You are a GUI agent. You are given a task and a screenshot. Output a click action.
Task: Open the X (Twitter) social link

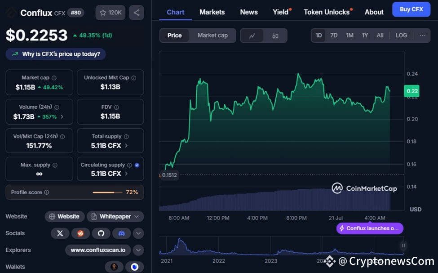point(60,233)
